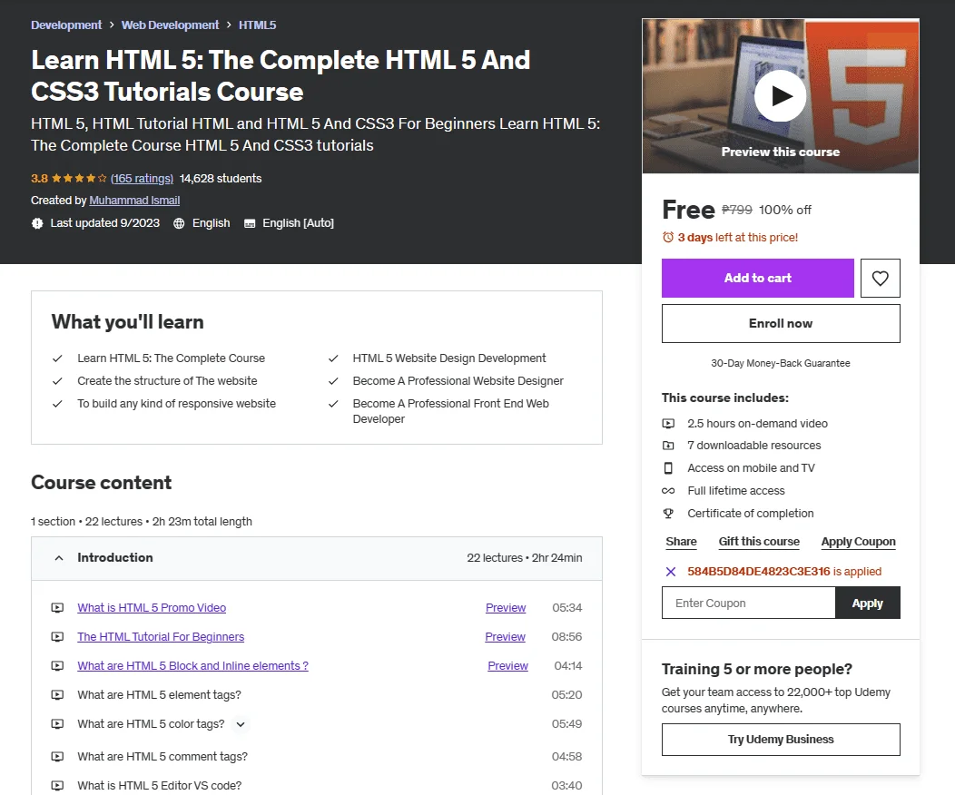Viewport: 955px width, 795px height.
Task: Apply the entered coupon
Action: click(x=867, y=604)
